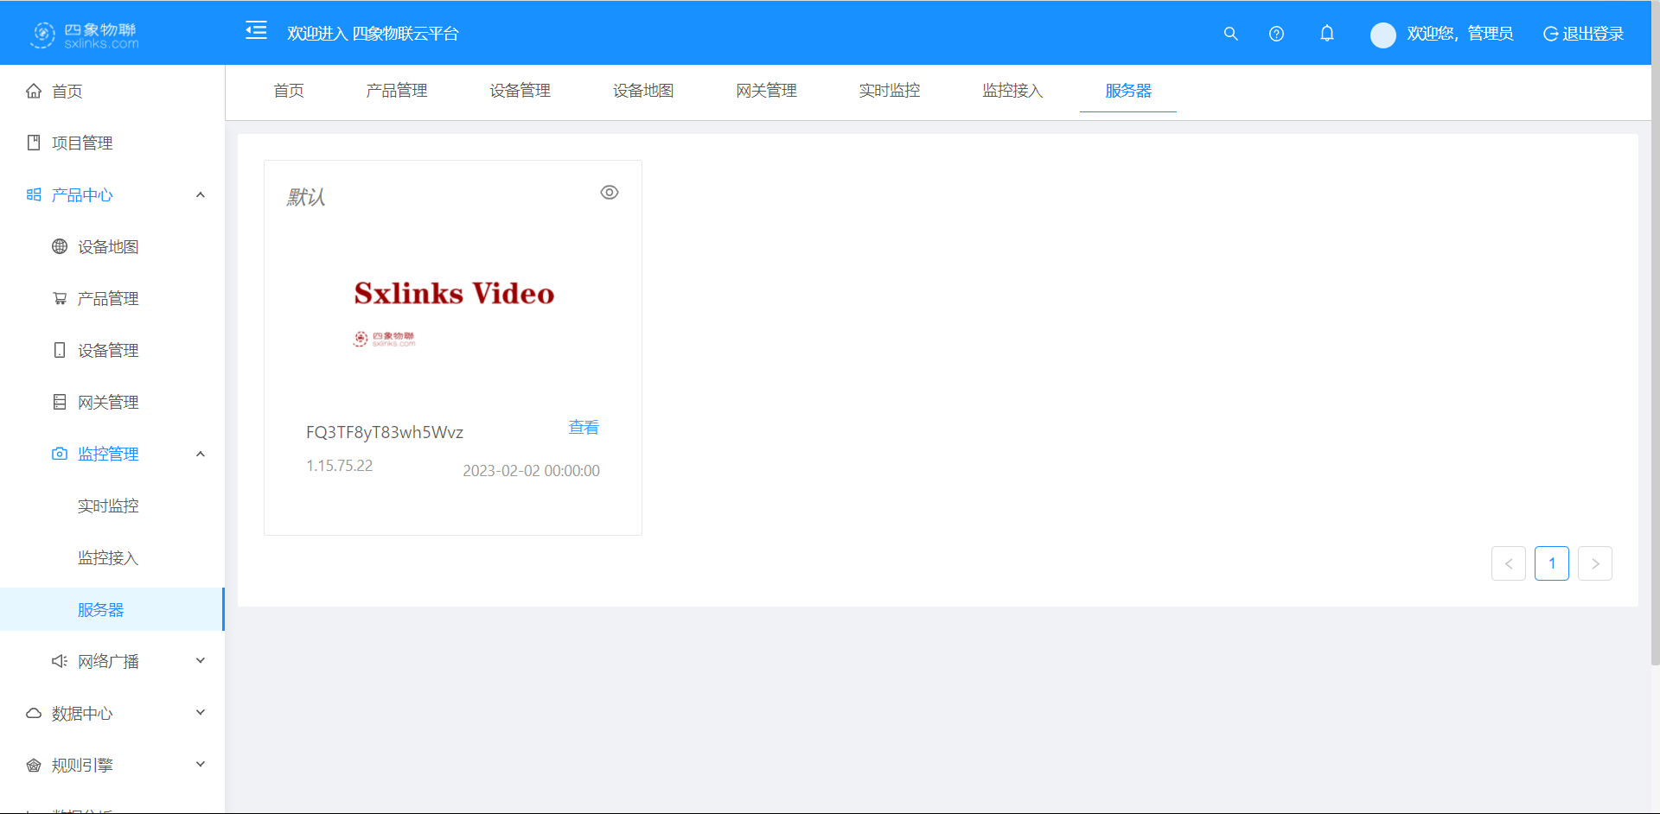The width and height of the screenshot is (1660, 814).
Task: Click the 四象物联 logo in top left
Action: [x=85, y=35]
